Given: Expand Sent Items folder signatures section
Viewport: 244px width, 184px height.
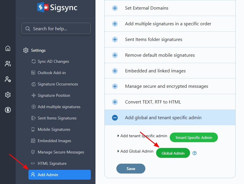Looking at the screenshot, I should 115,40.
